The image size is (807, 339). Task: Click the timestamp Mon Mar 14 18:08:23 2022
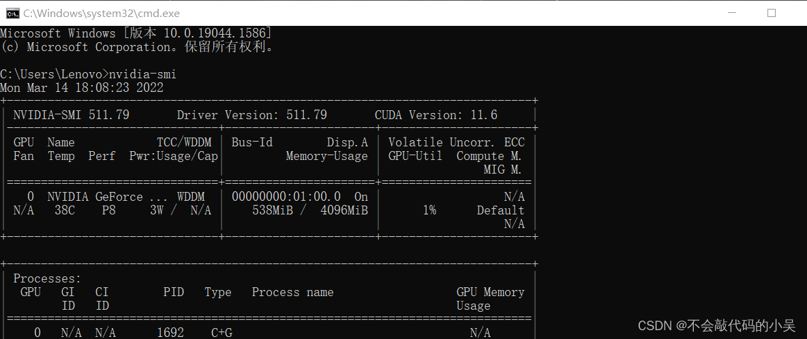82,87
